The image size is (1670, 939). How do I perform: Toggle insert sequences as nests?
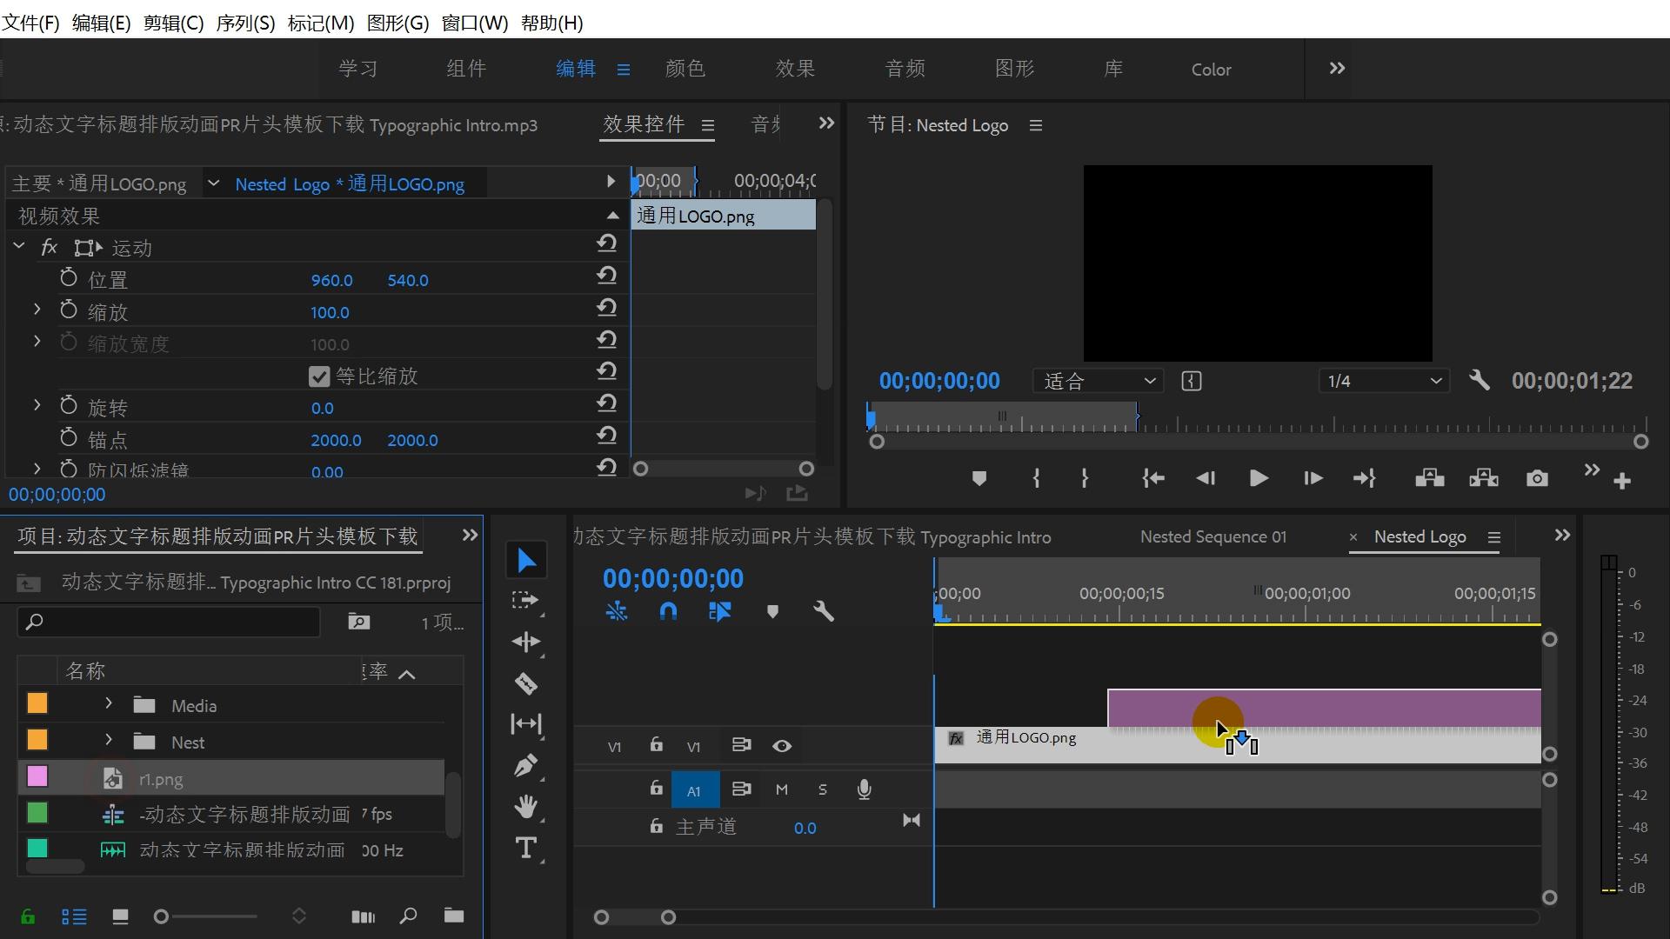(x=617, y=611)
